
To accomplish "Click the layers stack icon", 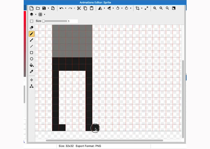I will [x=31, y=15].
